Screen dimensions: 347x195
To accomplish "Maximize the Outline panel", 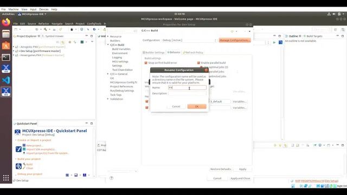I will coord(343,36).
